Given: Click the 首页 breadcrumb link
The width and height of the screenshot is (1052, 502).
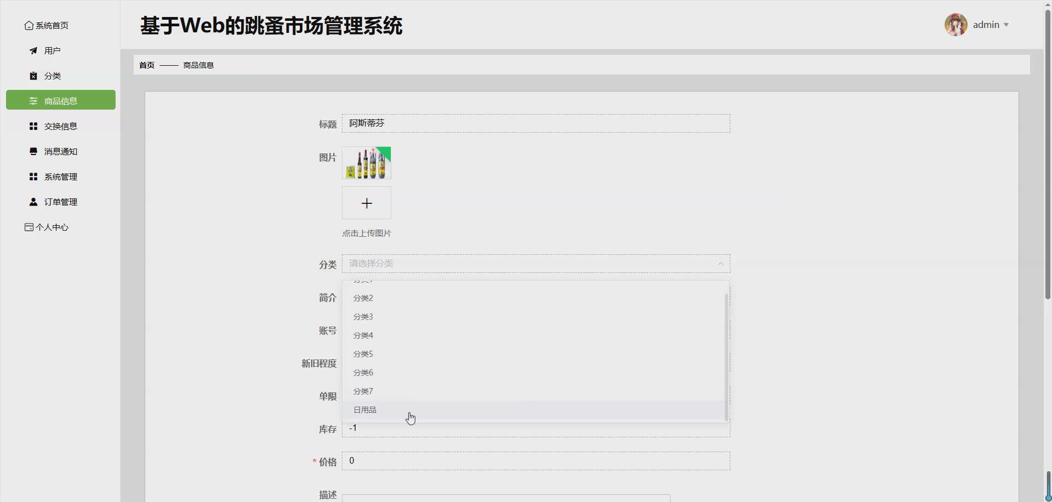Looking at the screenshot, I should coord(146,65).
